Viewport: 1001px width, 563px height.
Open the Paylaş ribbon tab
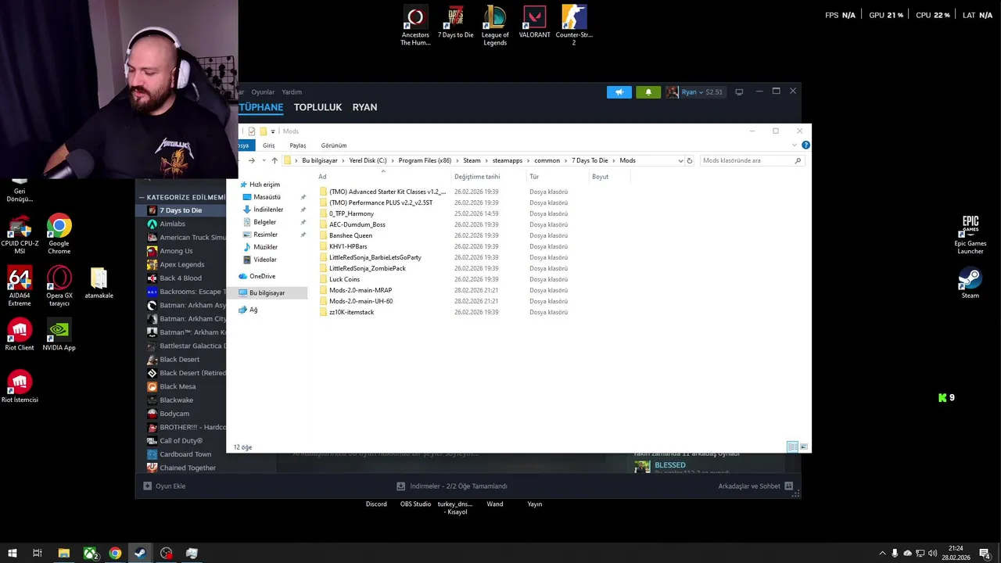coord(297,145)
